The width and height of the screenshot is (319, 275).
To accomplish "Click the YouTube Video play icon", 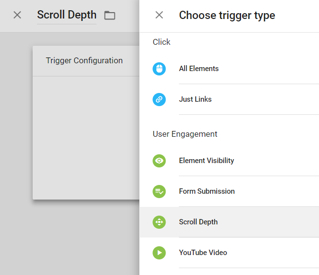I will click(x=159, y=253).
